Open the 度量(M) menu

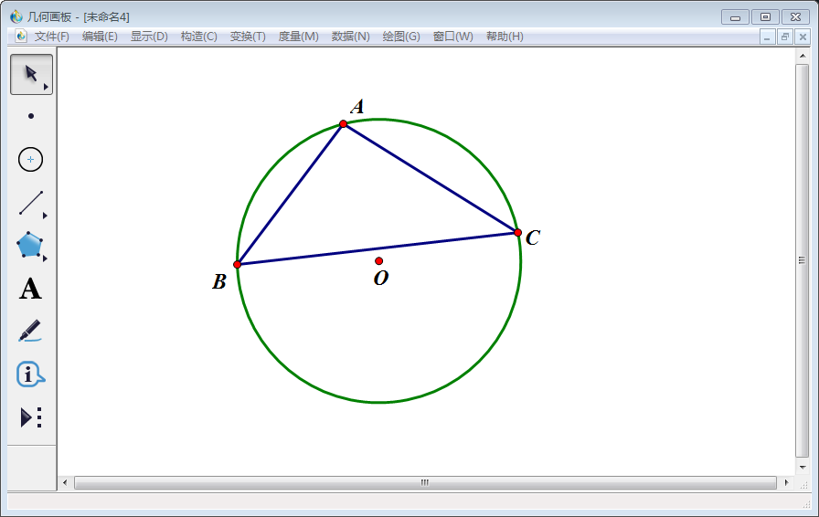298,36
